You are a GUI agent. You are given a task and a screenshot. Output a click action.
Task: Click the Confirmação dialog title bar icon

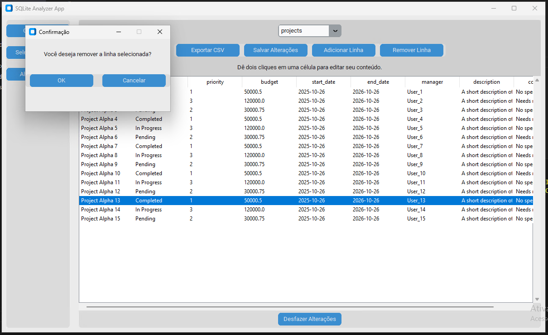(x=32, y=32)
